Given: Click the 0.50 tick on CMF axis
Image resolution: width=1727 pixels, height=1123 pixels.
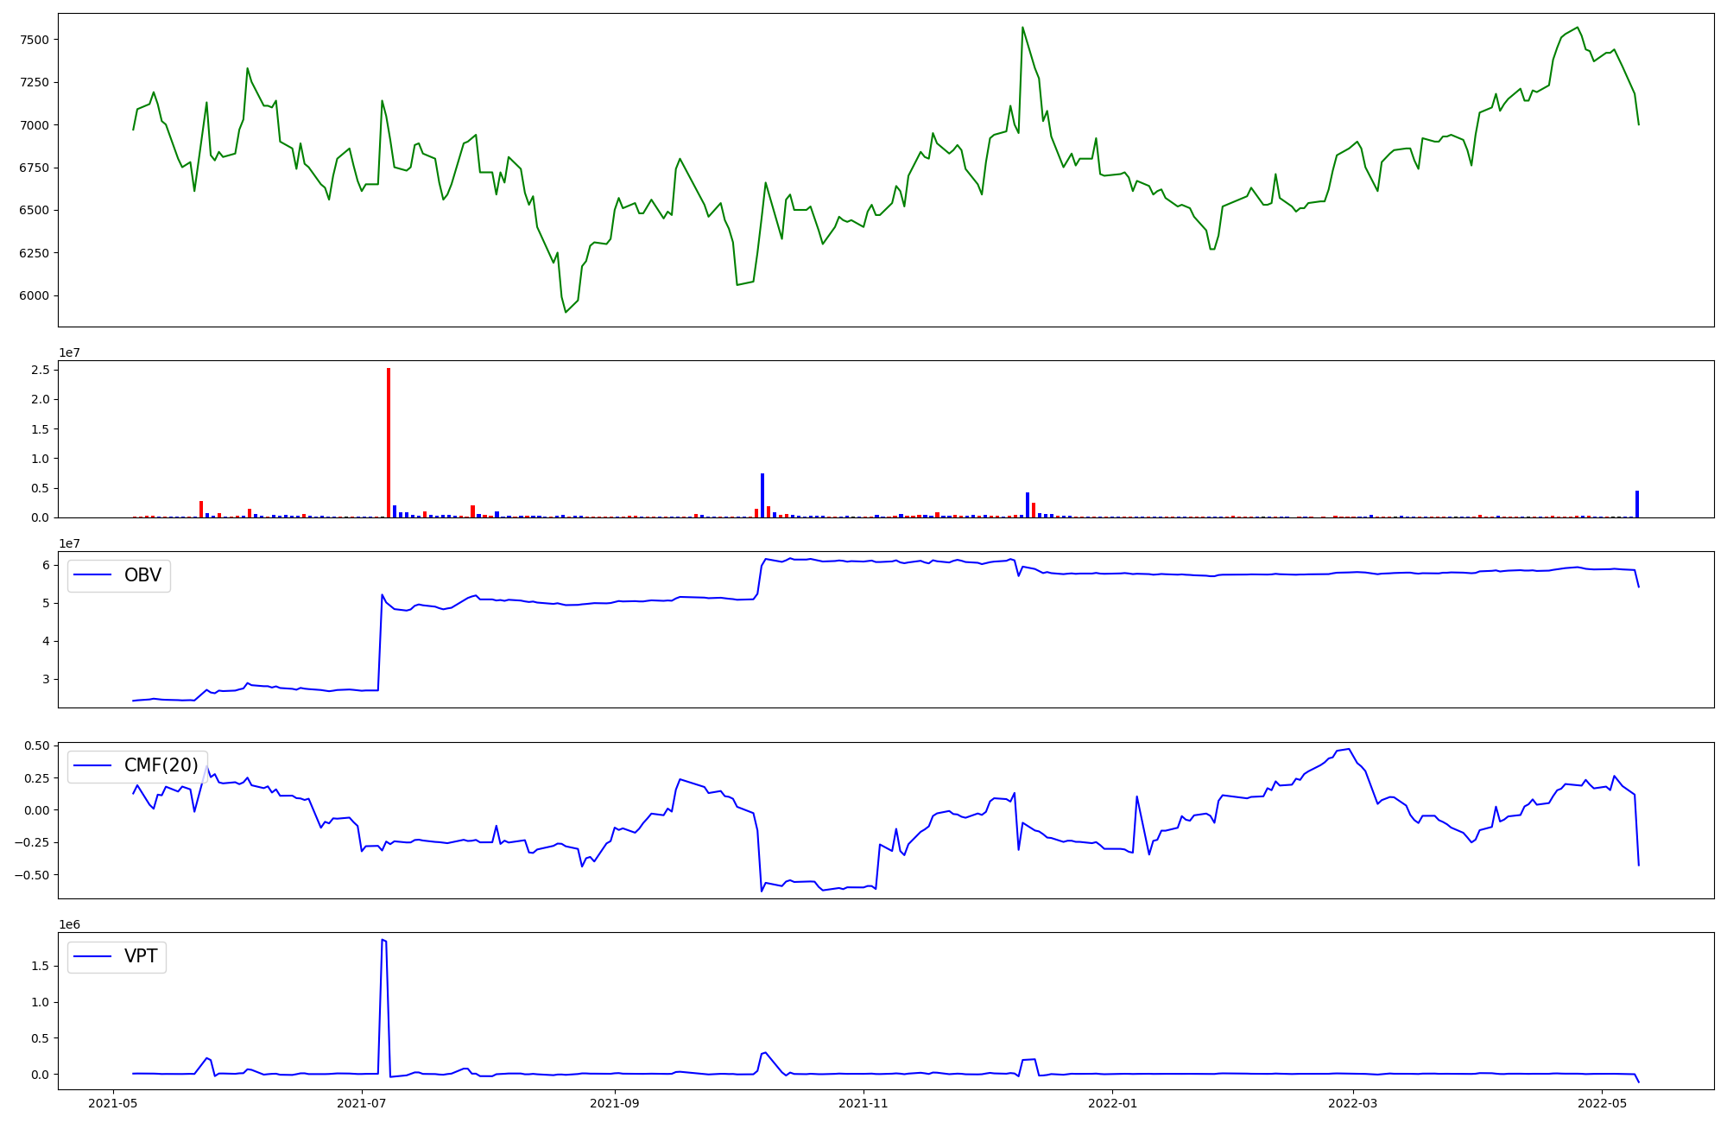Looking at the screenshot, I should click(35, 745).
